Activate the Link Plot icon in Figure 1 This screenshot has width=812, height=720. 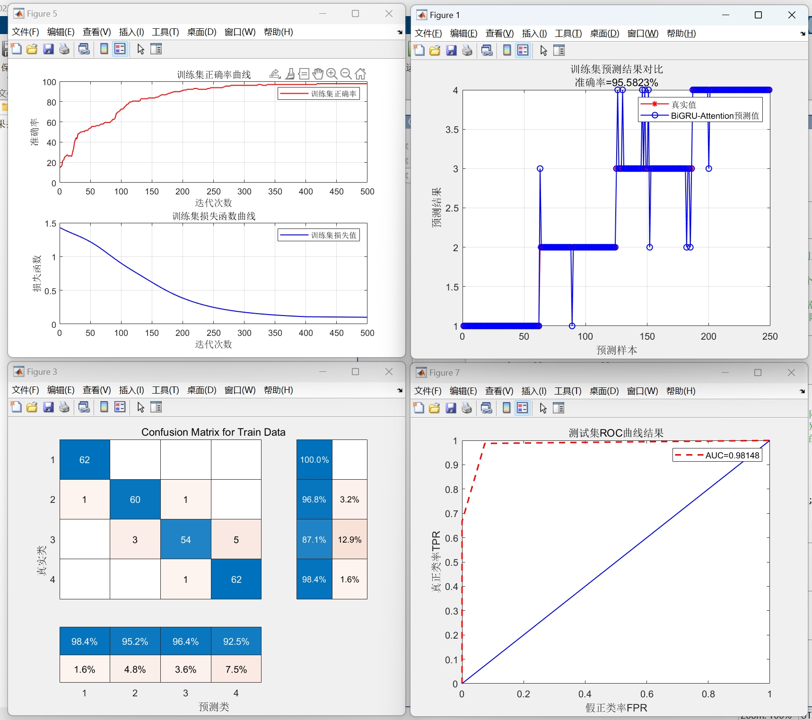click(x=487, y=50)
